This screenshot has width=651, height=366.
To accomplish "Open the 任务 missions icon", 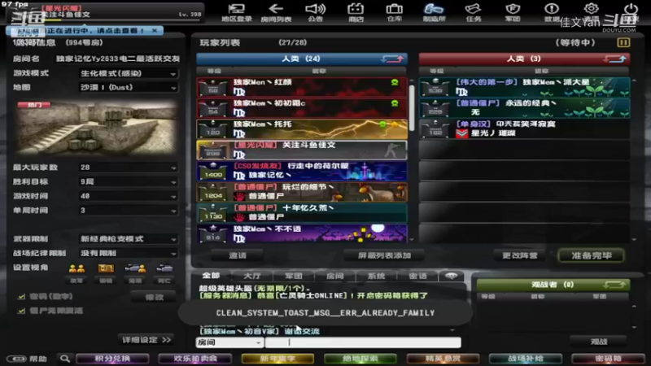I will [x=474, y=12].
